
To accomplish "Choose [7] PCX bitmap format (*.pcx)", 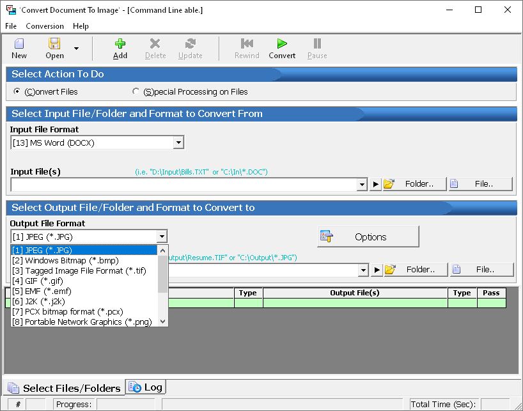I will (x=84, y=312).
